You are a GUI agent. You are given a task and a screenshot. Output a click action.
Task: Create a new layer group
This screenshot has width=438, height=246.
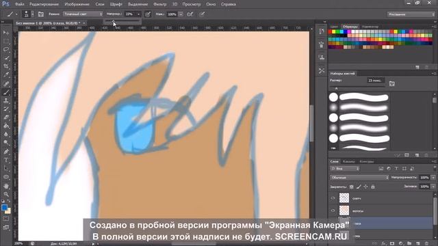[409, 243]
